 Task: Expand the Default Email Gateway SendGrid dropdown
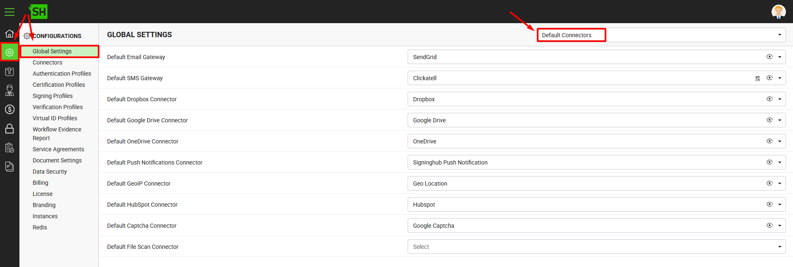780,57
